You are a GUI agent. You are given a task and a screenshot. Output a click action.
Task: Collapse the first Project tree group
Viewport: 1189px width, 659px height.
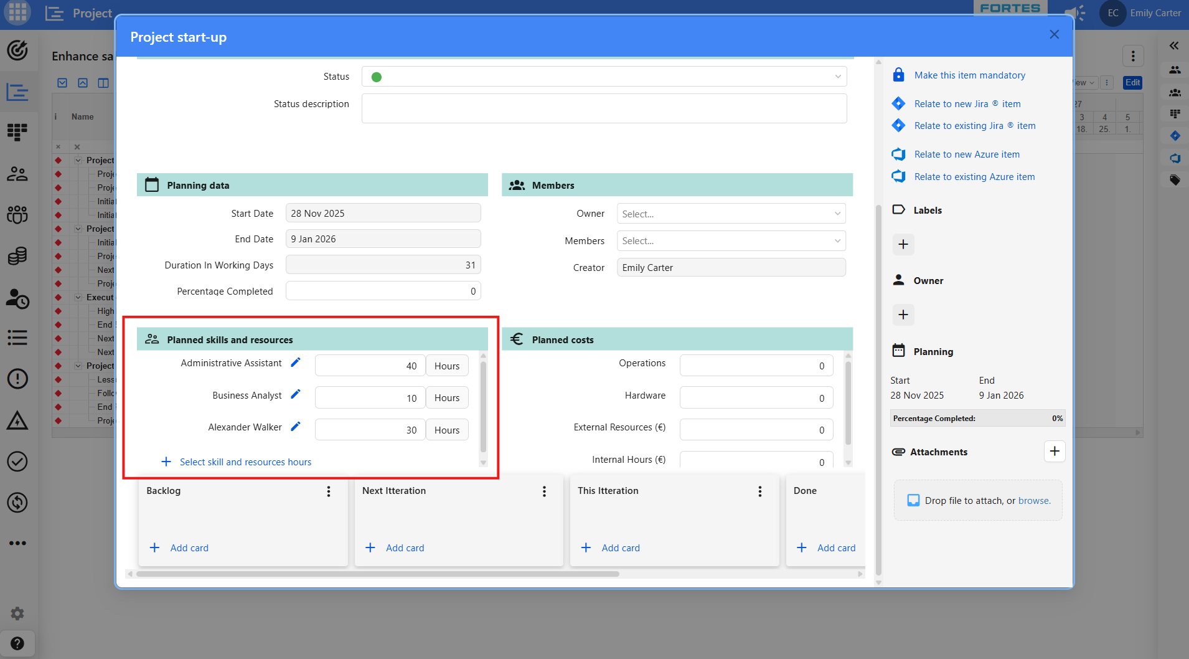(x=78, y=160)
